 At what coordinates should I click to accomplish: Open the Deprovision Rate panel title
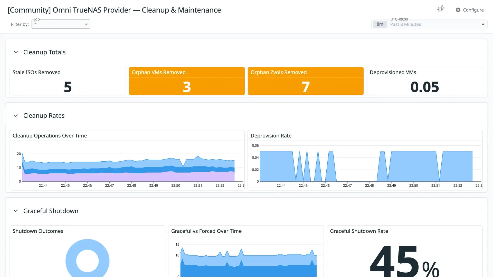point(271,136)
